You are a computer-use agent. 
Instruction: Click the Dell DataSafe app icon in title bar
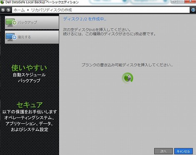(x=2, y=2)
